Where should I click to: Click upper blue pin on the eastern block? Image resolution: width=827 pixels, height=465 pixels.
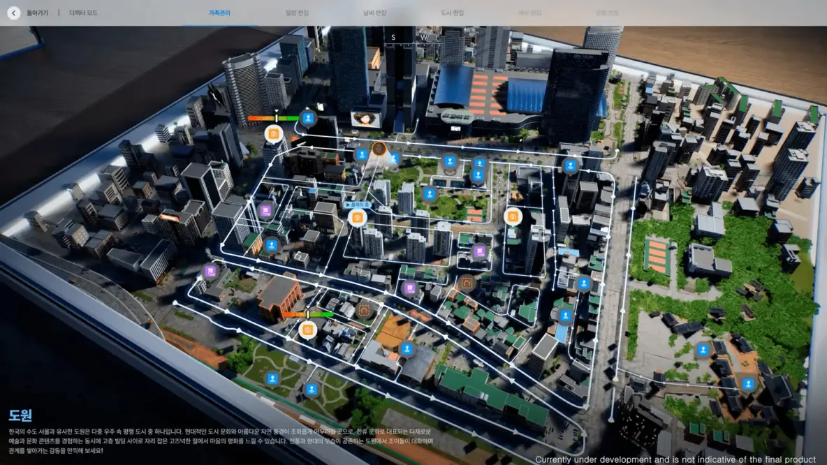point(583,283)
